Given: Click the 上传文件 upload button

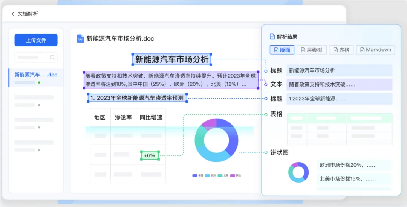Looking at the screenshot, I should point(36,40).
